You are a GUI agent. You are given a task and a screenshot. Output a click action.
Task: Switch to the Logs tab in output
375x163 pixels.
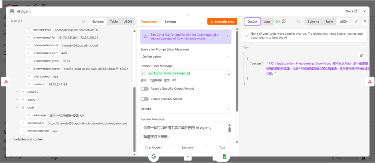tap(267, 22)
